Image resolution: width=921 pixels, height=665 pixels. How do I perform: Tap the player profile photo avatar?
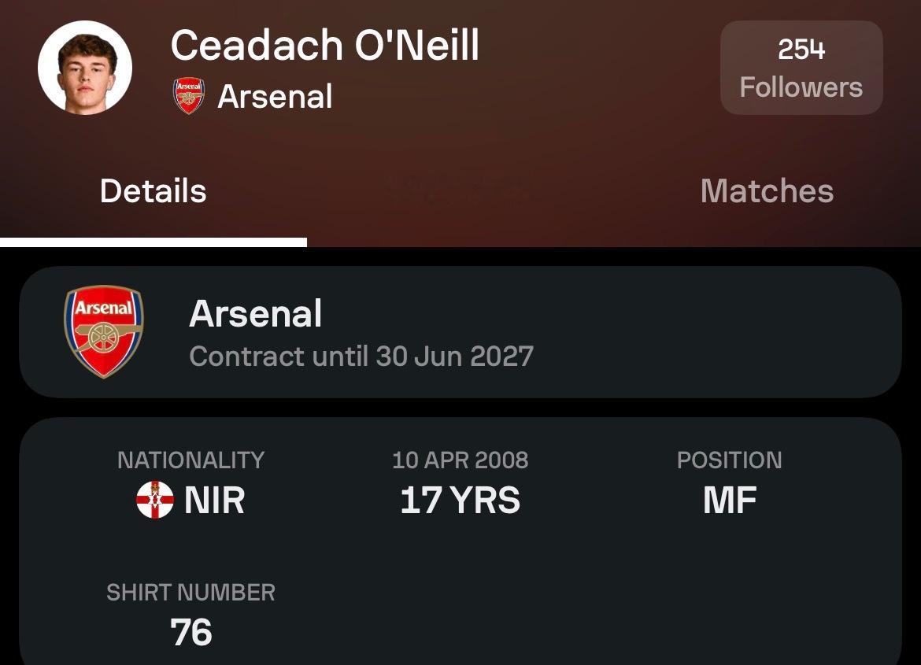85,68
